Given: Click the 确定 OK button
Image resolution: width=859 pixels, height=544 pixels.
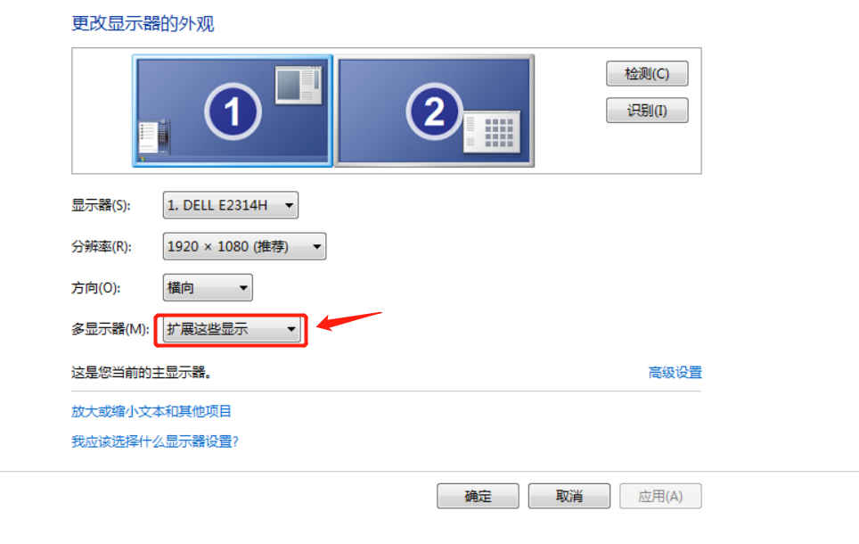Looking at the screenshot, I should 478,496.
